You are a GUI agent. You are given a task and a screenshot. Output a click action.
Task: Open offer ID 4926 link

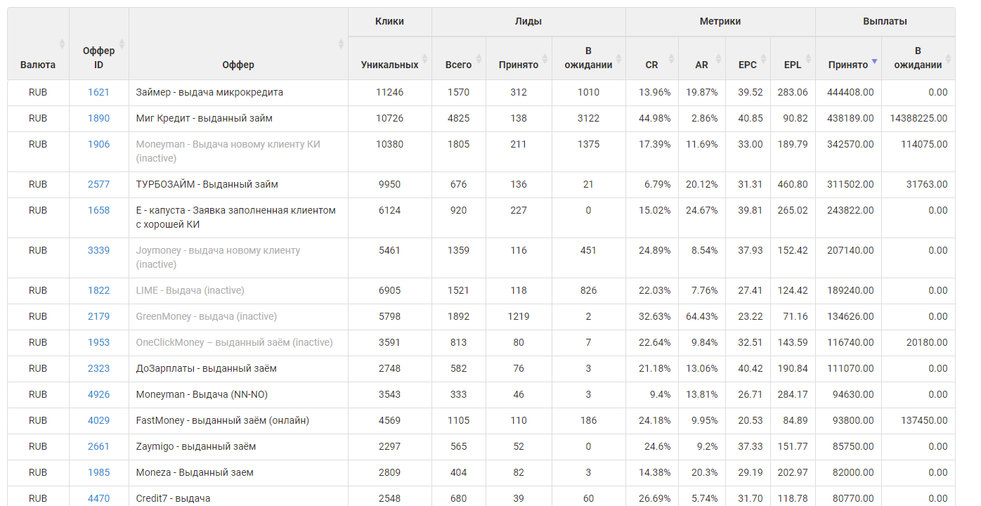98,394
